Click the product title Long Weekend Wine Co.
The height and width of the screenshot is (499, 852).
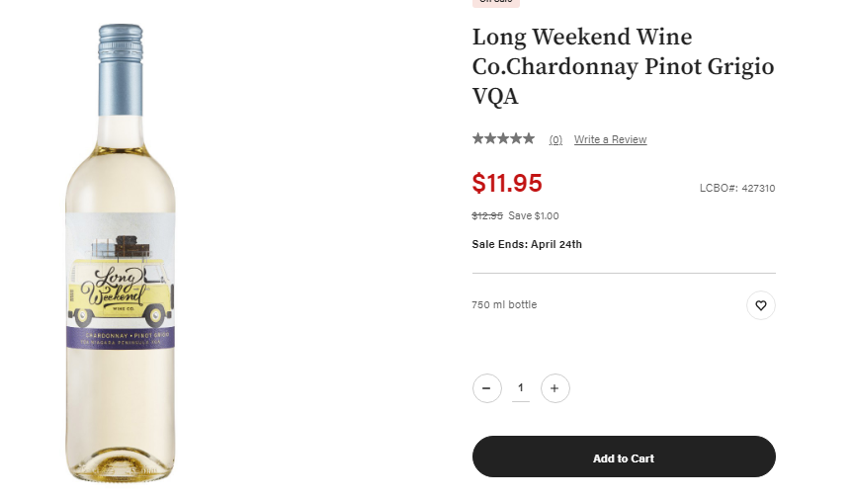pyautogui.click(x=624, y=66)
